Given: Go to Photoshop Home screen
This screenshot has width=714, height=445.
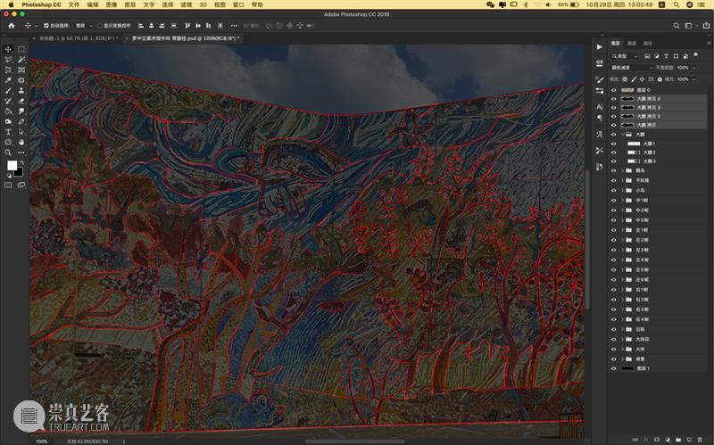Looking at the screenshot, I should click(x=12, y=26).
